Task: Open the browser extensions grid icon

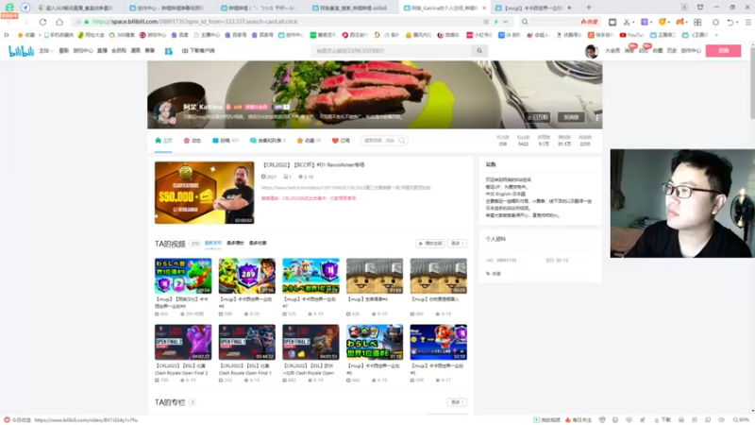Action: click(697, 22)
